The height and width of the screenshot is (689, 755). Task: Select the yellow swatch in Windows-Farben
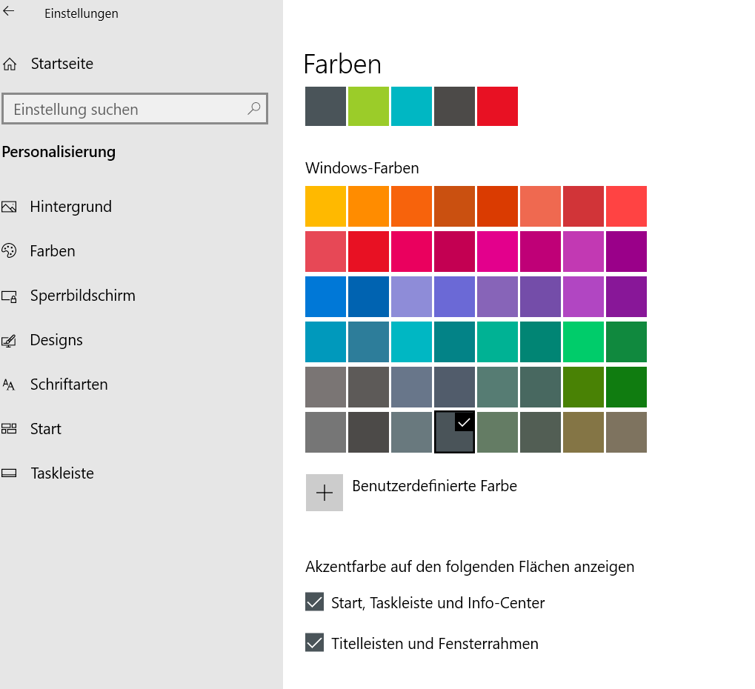[x=325, y=206]
